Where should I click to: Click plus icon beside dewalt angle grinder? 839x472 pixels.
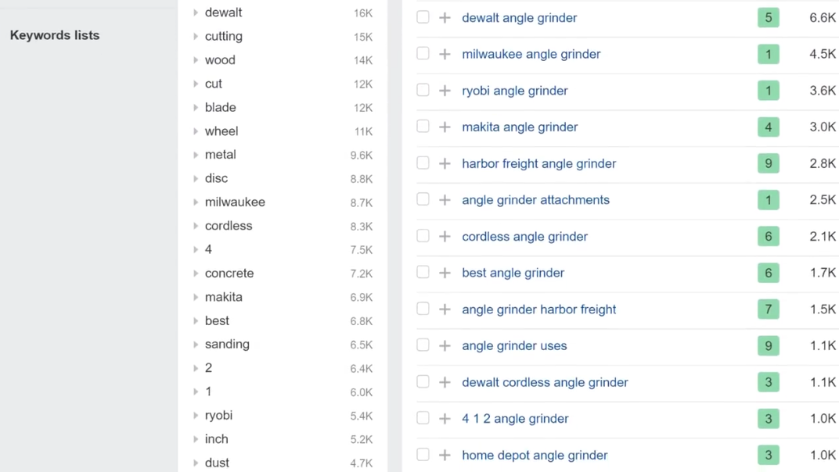pos(445,18)
